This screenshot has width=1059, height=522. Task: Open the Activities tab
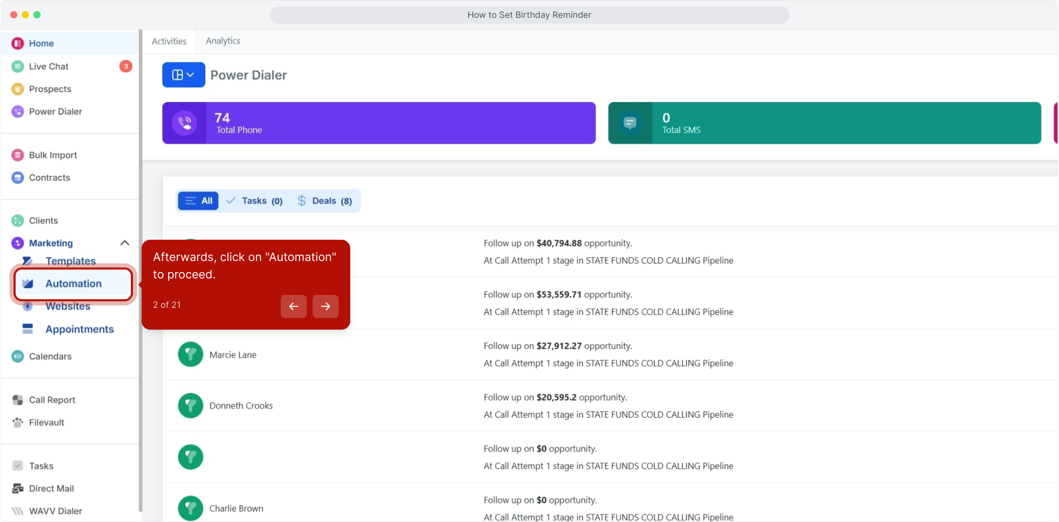(x=169, y=42)
